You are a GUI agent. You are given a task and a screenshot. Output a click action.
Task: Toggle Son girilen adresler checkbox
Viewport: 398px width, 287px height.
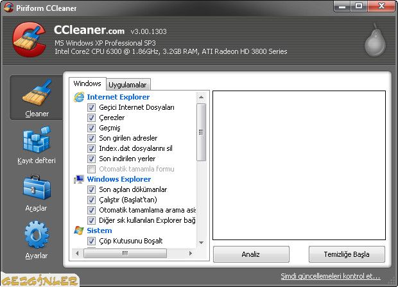tap(91, 138)
